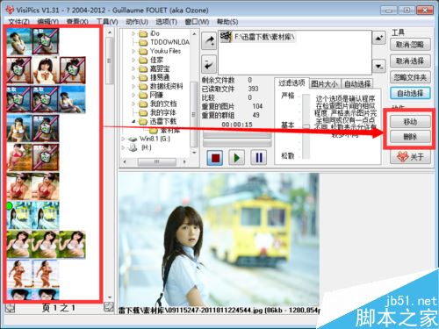Click the filter strictness slider handle

point(306,126)
